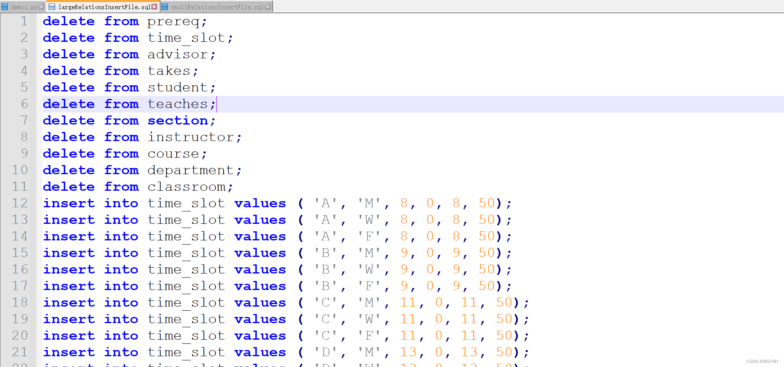This screenshot has width=784, height=367.
Task: Click line number 17 in the margin
Action: (20, 286)
